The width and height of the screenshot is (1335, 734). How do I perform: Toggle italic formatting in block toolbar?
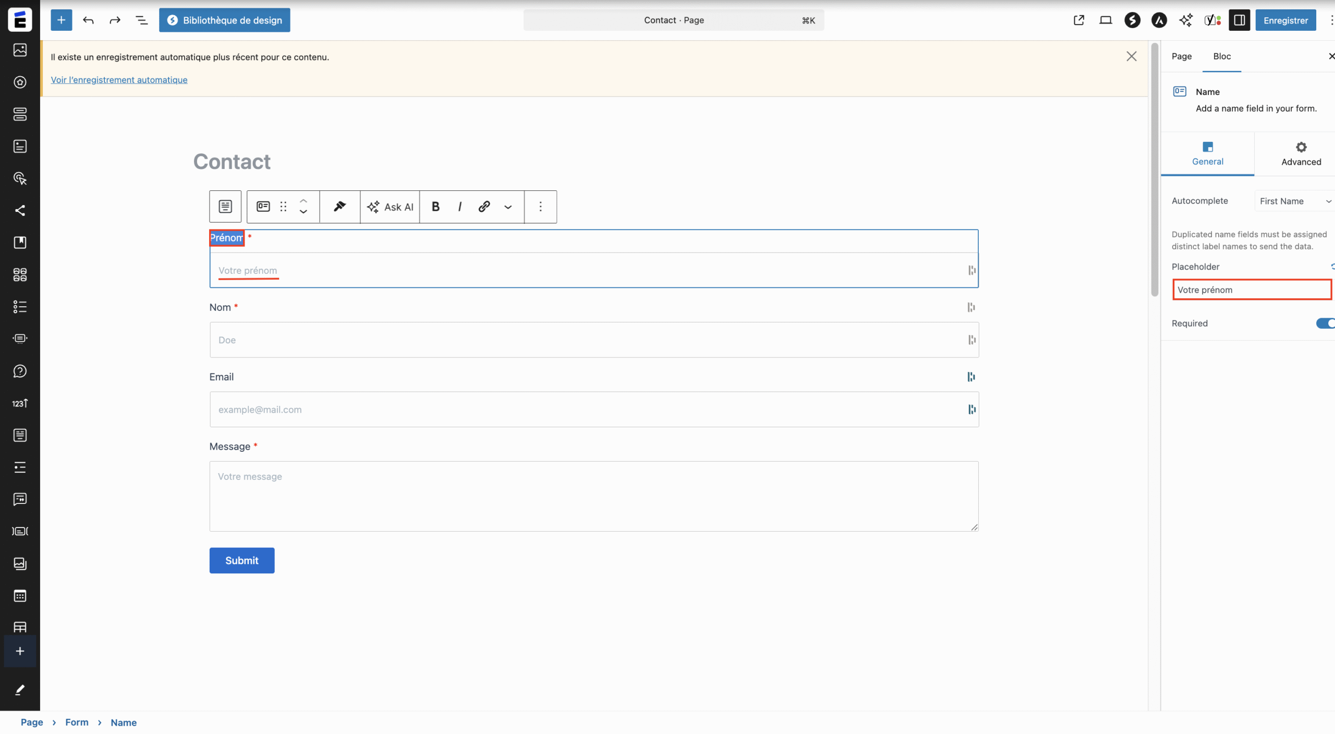click(459, 207)
